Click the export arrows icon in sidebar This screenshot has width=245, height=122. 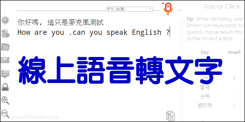5,74
